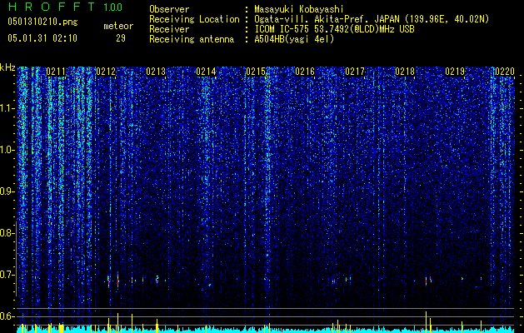Viewport: 524px width, 333px height.
Task: Click the 0213 time marker
Action: point(156,72)
